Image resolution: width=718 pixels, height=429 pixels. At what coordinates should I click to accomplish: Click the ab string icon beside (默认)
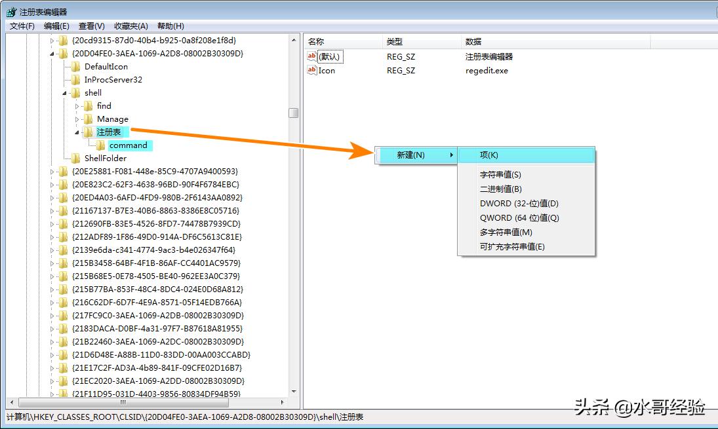[312, 56]
